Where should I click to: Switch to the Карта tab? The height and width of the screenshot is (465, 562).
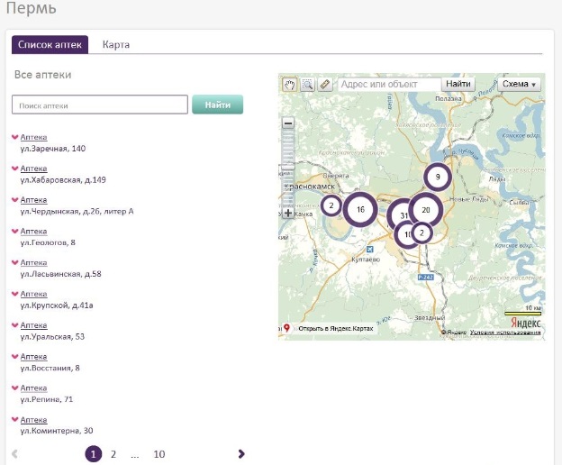tap(116, 45)
